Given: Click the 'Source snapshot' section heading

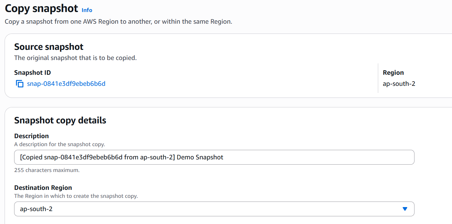Looking at the screenshot, I should point(49,47).
